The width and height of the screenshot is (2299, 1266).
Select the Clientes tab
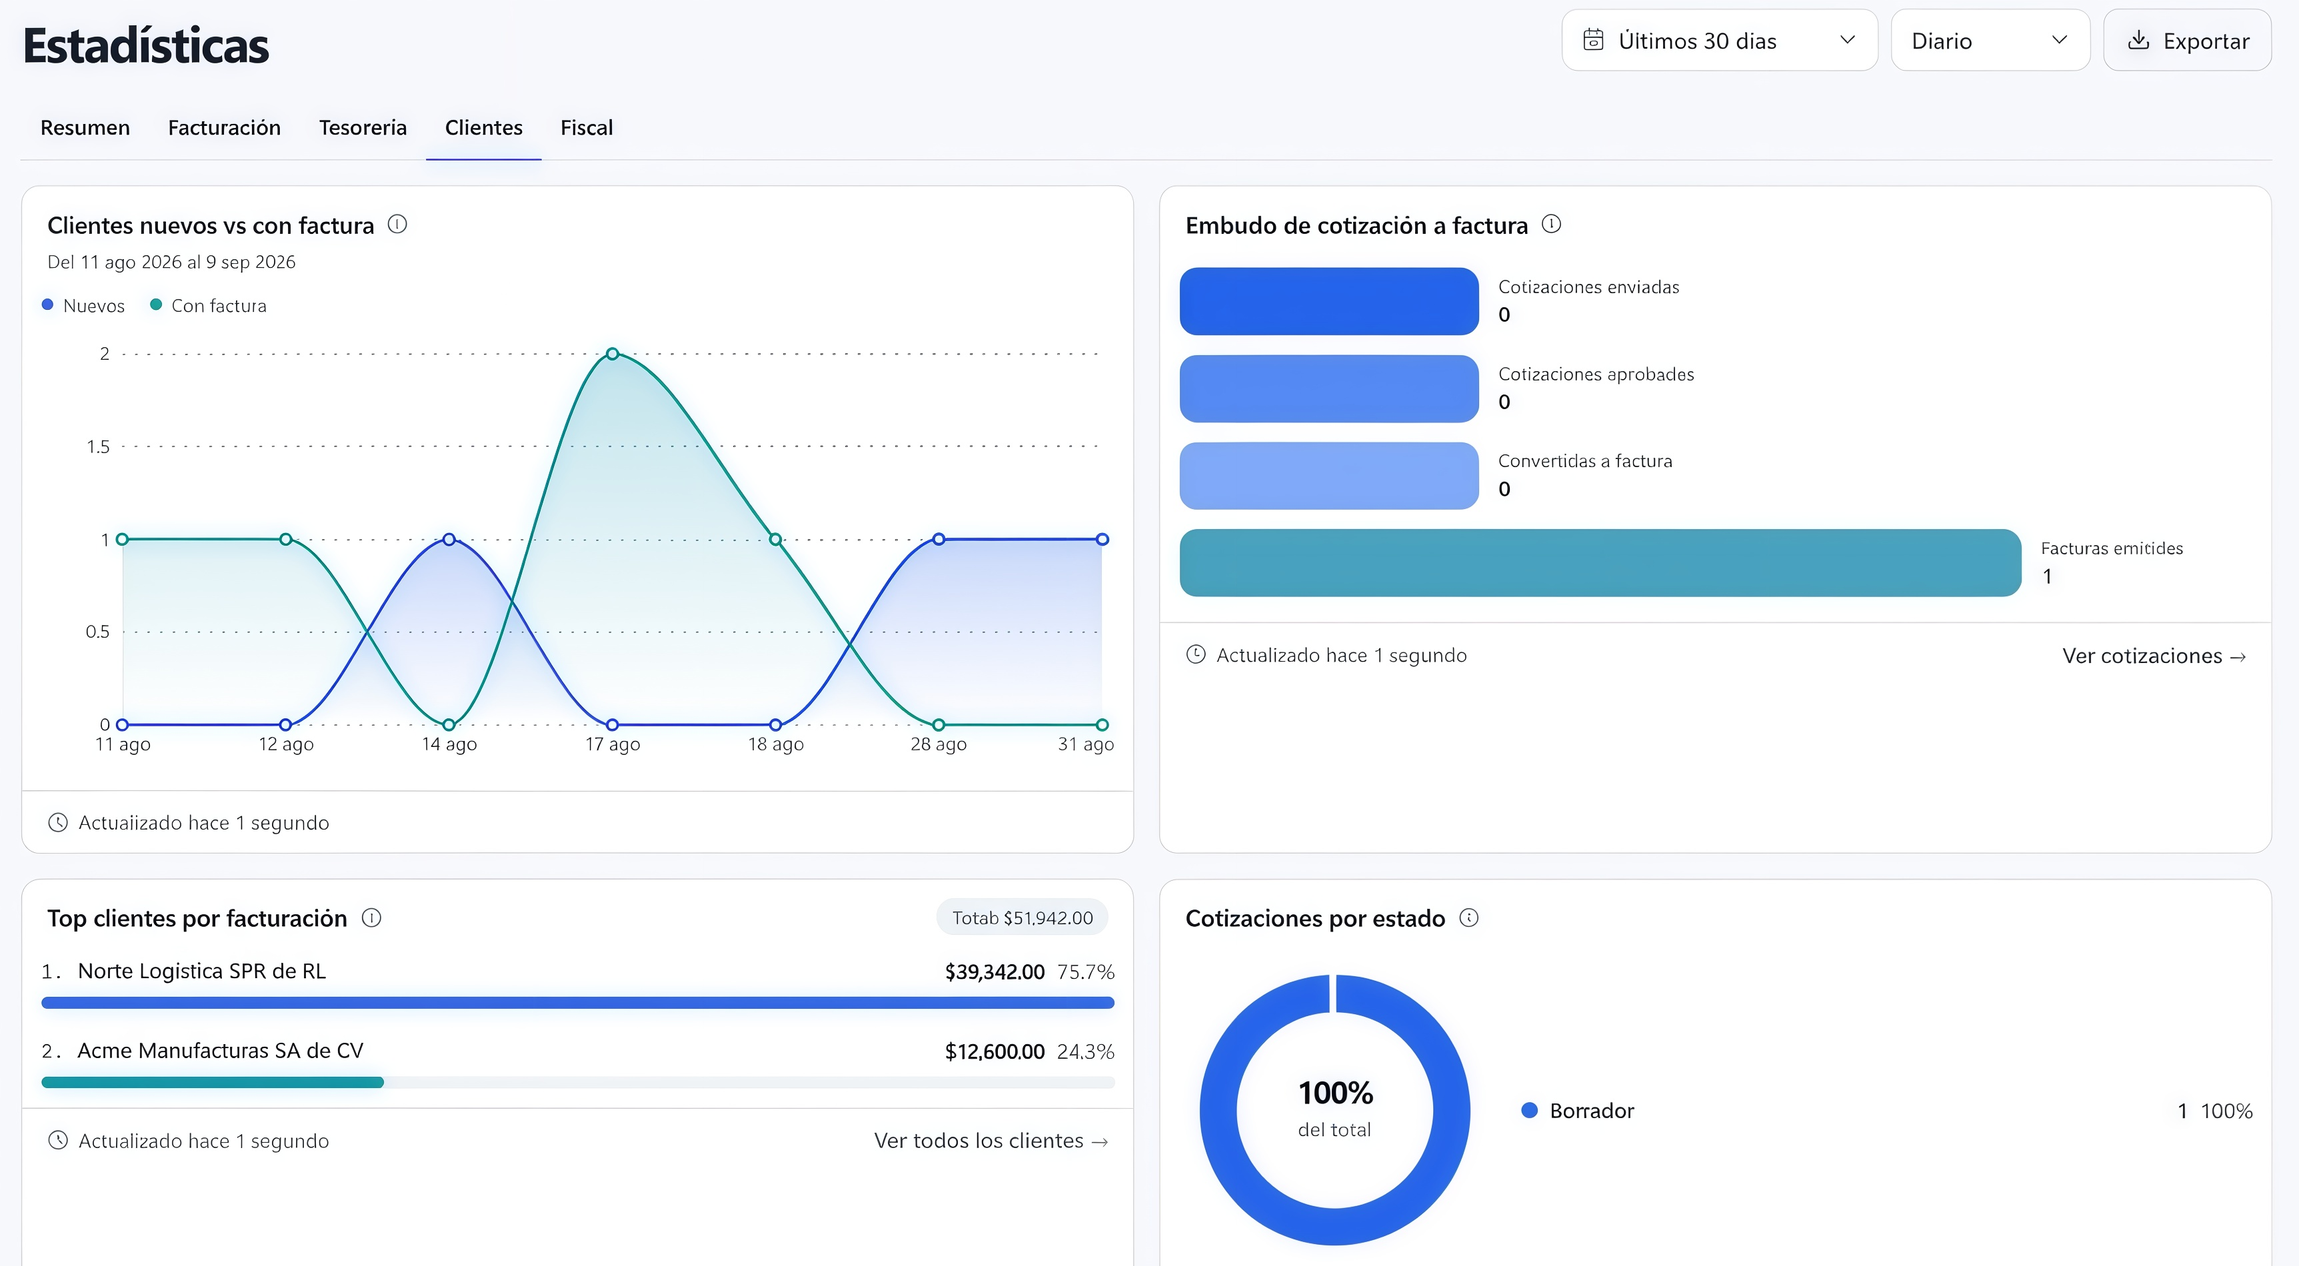coord(484,127)
